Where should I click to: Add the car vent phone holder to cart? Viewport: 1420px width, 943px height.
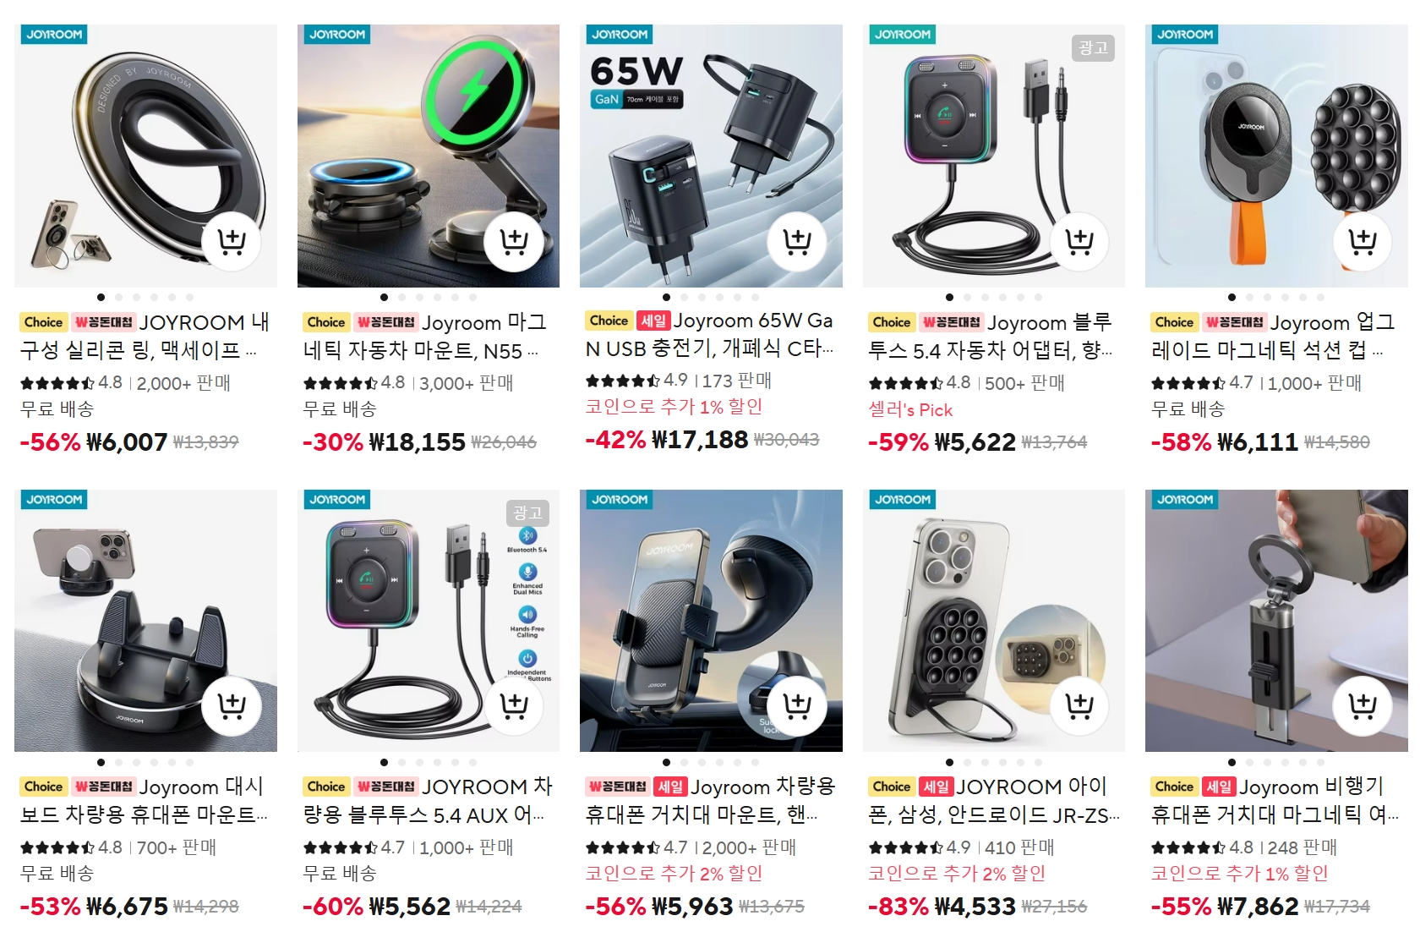click(796, 705)
